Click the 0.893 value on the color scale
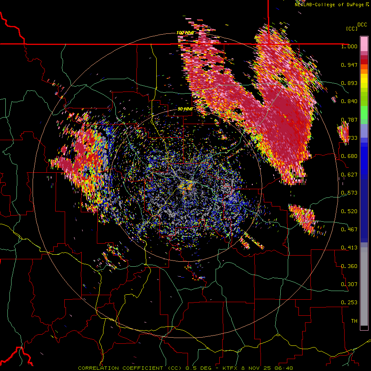The width and height of the screenshot is (371, 371). click(x=349, y=83)
